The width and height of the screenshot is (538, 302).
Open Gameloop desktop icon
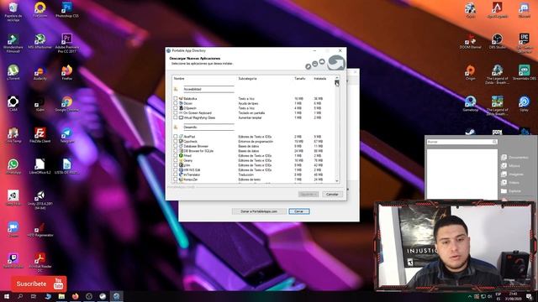point(470,103)
